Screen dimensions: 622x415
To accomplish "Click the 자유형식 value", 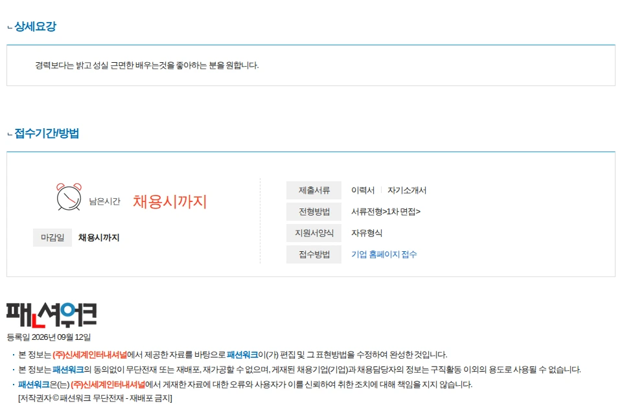I will (x=367, y=233).
